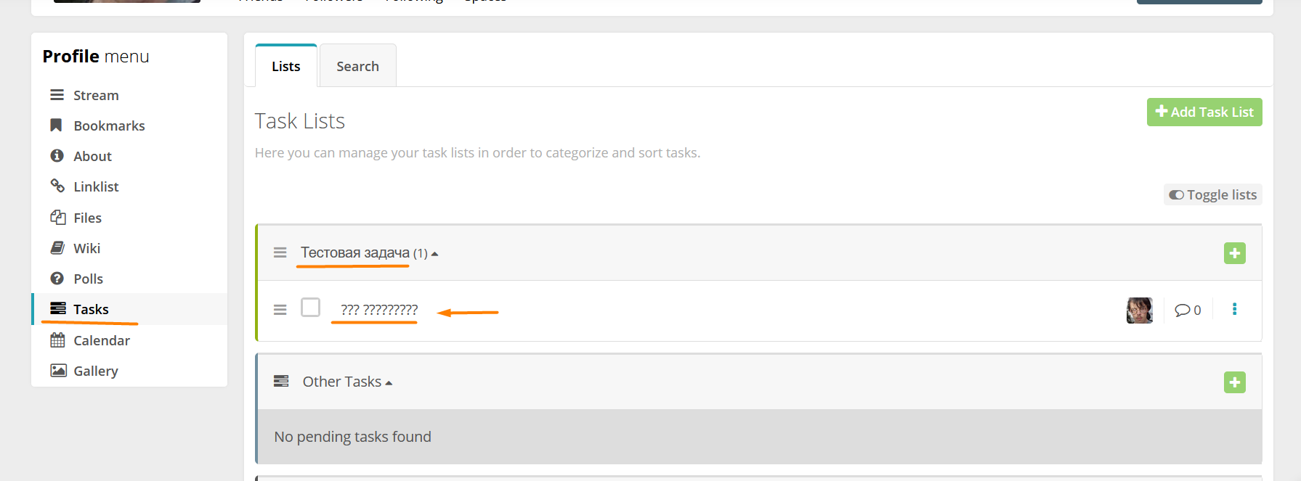The image size is (1301, 481).
Task: Switch to the Search tab
Action: click(357, 65)
